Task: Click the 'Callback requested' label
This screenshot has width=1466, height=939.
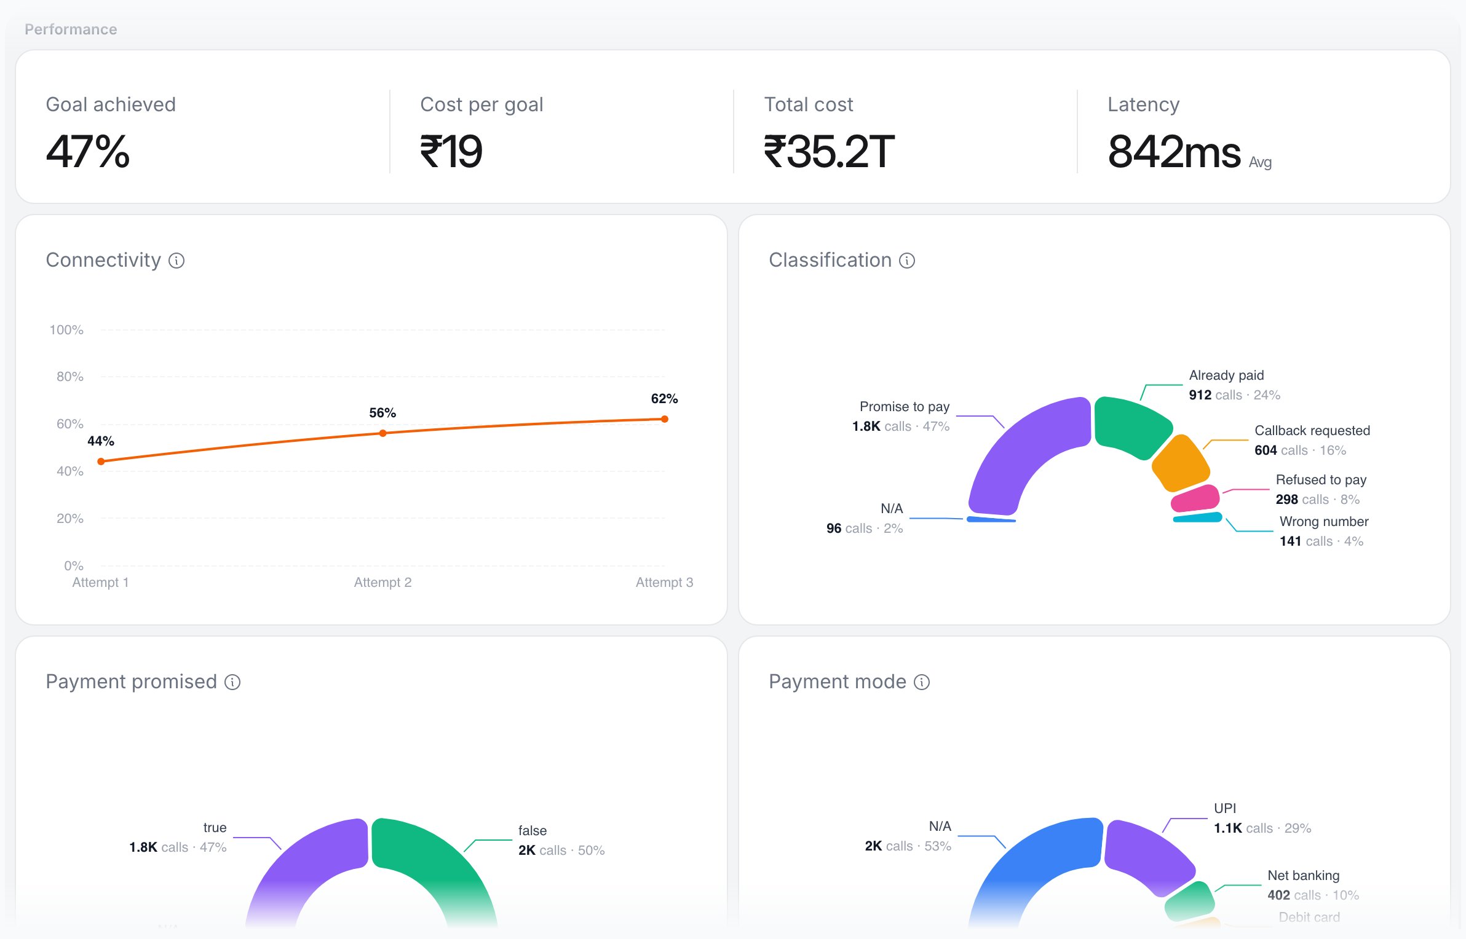Action: (1312, 431)
